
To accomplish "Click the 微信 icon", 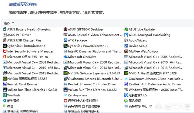I will [x=5, y=106].
